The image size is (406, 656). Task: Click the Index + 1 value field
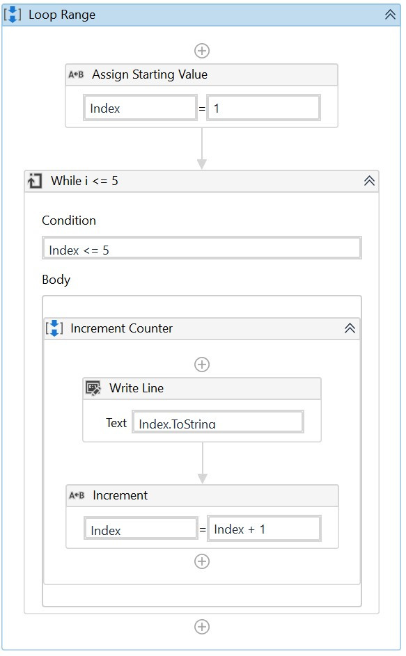tap(265, 529)
